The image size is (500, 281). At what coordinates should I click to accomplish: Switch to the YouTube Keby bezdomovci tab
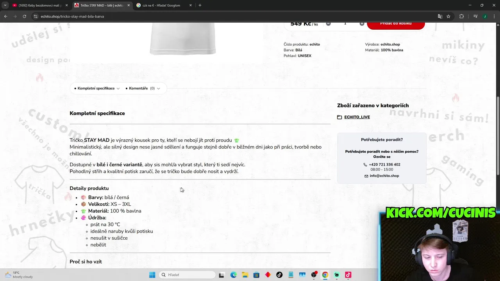click(40, 5)
